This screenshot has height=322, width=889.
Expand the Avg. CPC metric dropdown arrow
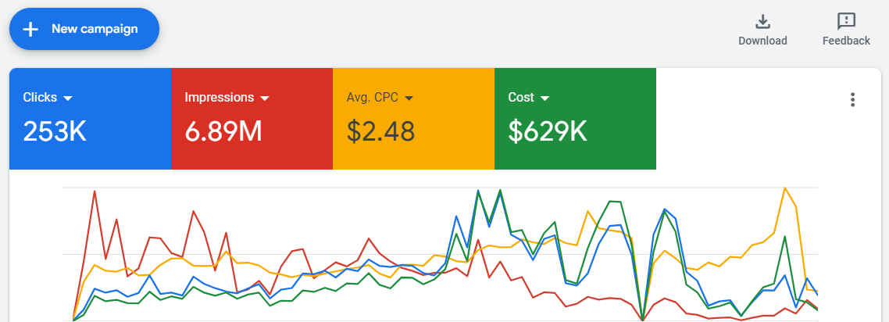[409, 98]
